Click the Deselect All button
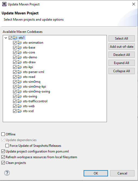 click(x=121, y=55)
